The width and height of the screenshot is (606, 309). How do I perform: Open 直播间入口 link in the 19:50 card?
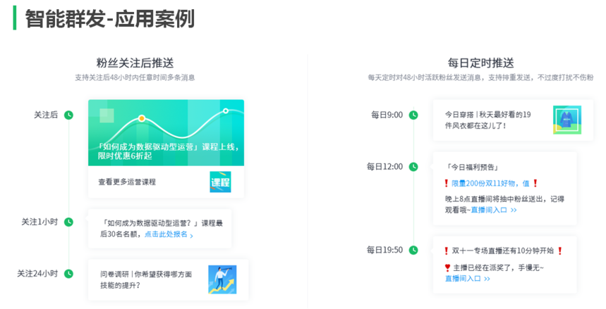(467, 279)
